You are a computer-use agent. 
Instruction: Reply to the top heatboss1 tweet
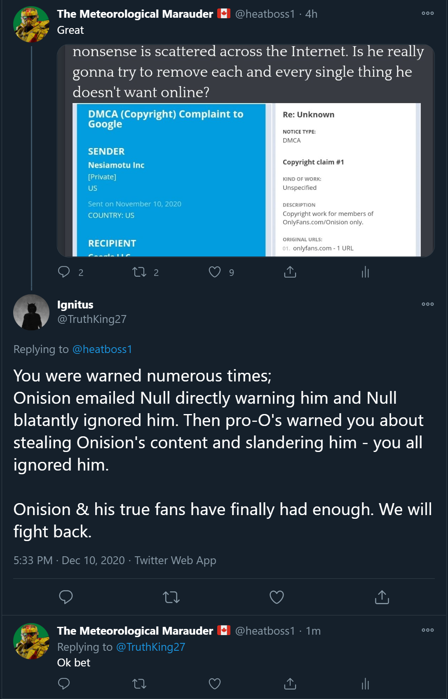click(64, 272)
